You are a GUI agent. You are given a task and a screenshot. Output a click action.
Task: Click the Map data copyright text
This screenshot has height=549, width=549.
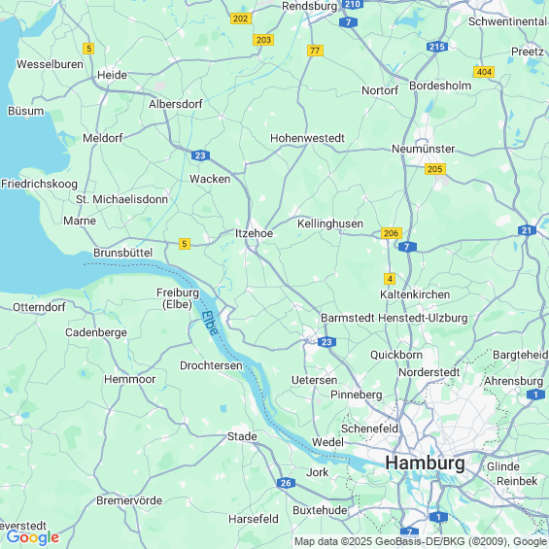tap(420, 541)
